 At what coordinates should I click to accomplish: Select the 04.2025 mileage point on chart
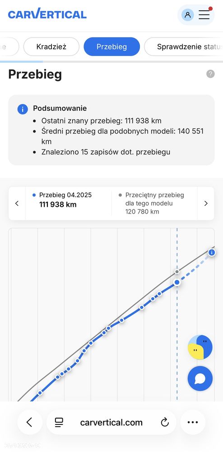coord(177,282)
